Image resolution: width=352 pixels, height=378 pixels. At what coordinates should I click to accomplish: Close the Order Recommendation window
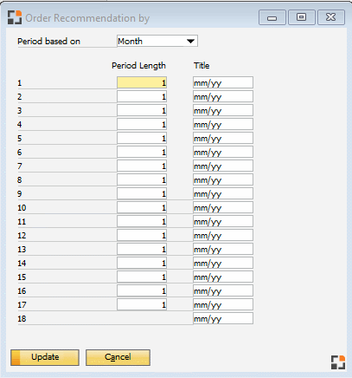click(331, 17)
